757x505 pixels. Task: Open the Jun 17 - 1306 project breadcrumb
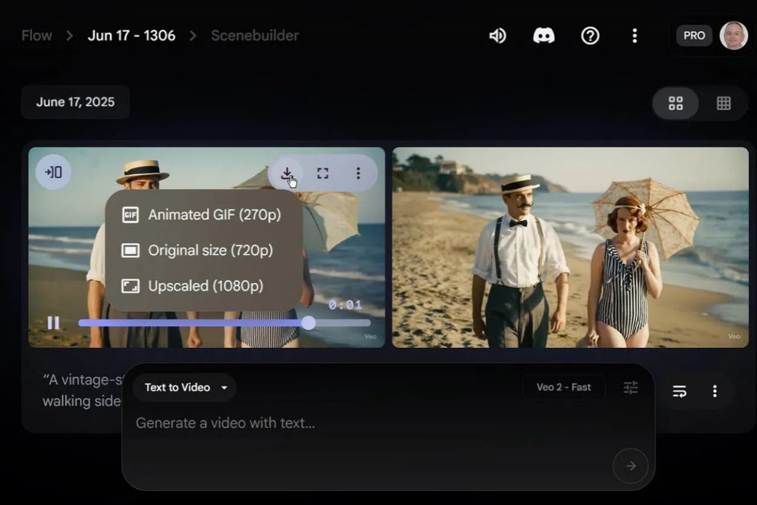tap(131, 35)
